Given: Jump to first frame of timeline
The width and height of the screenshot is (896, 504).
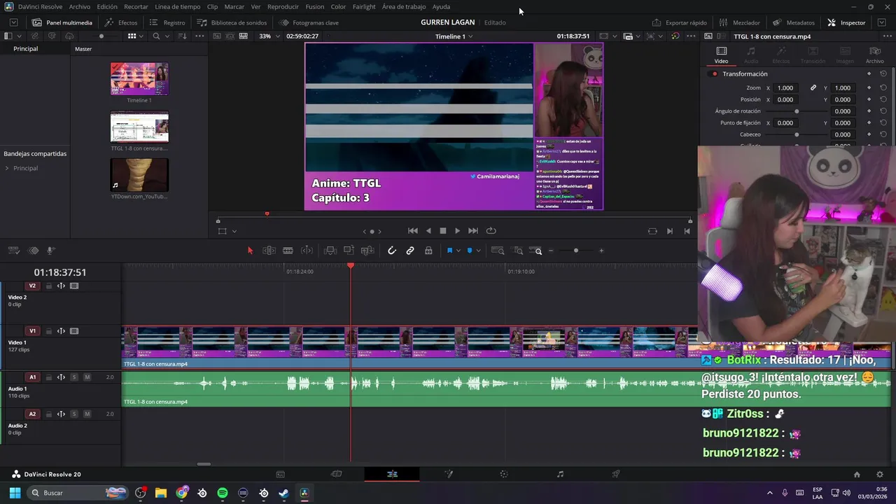Looking at the screenshot, I should click(413, 231).
